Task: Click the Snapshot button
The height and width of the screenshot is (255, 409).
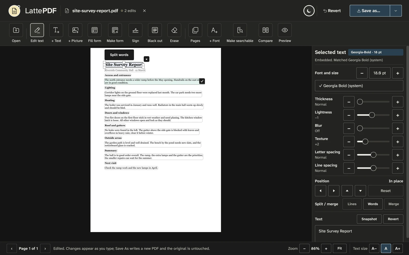Action: click(369, 219)
